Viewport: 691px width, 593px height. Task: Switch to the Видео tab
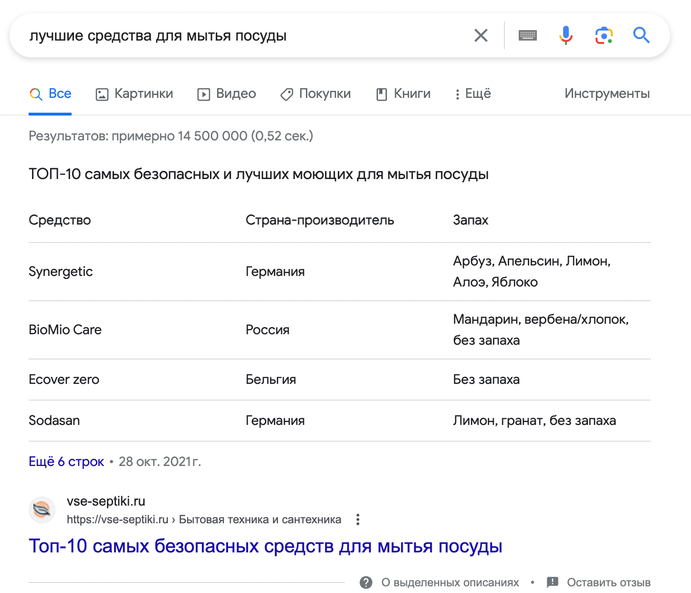tap(227, 94)
